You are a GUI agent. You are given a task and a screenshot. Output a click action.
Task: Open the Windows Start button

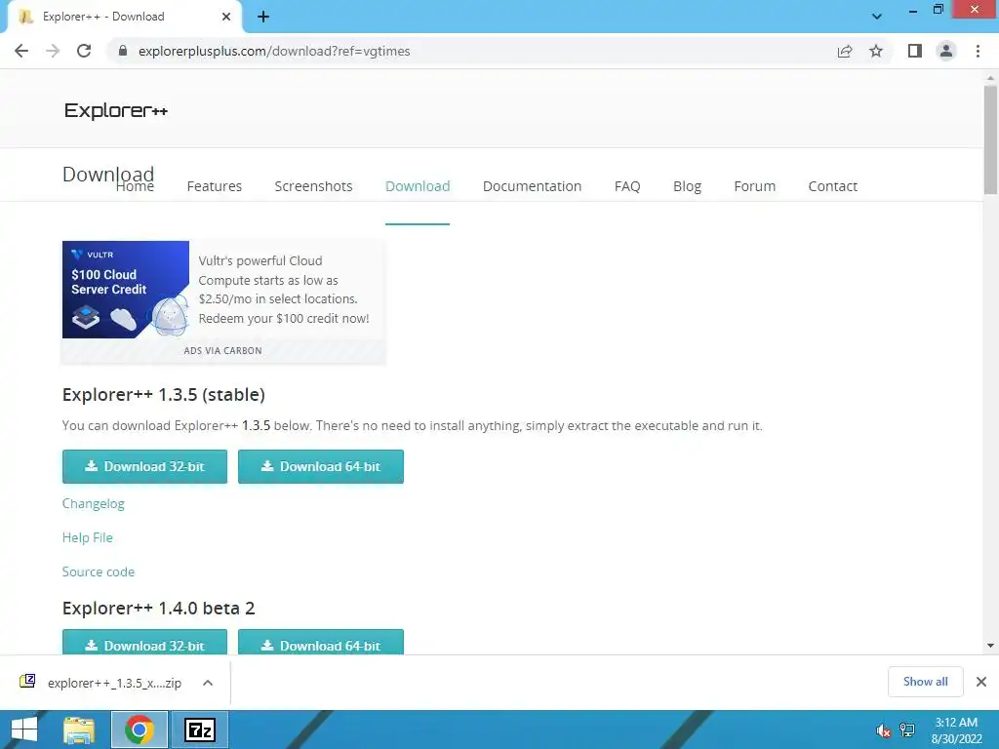(x=24, y=729)
